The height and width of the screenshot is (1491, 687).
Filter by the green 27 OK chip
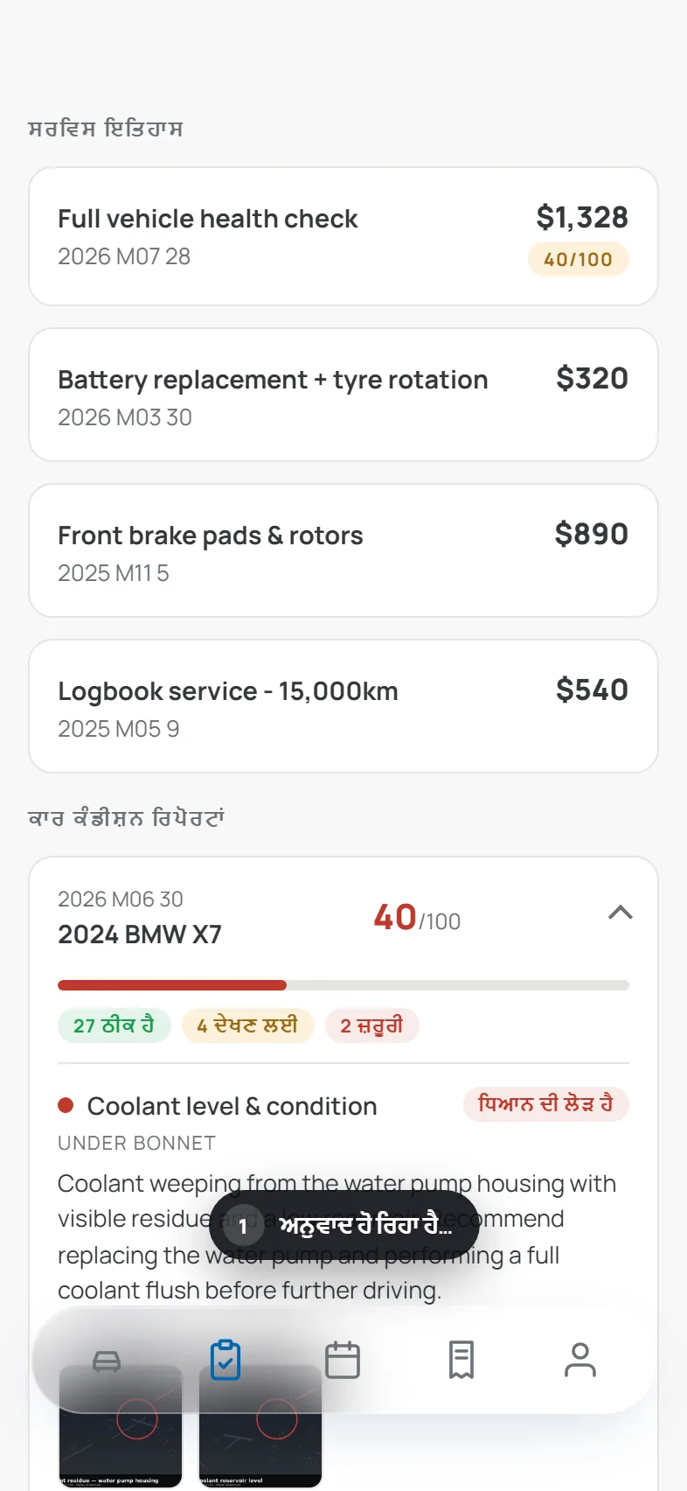coord(114,1025)
